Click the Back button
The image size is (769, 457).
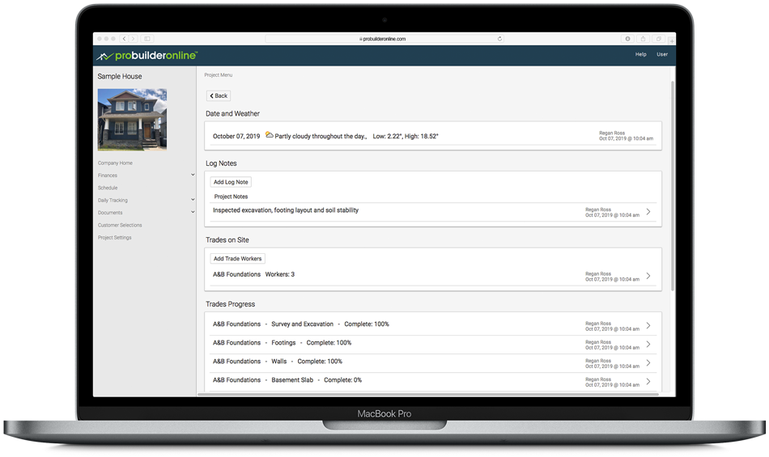(219, 96)
